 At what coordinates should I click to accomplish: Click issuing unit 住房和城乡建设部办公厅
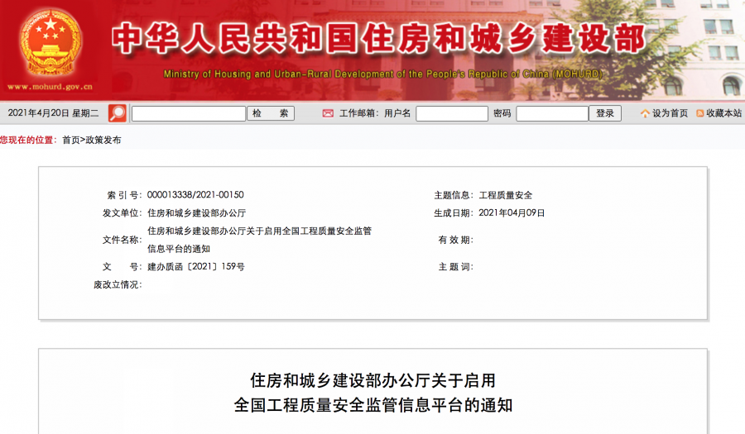click(196, 213)
